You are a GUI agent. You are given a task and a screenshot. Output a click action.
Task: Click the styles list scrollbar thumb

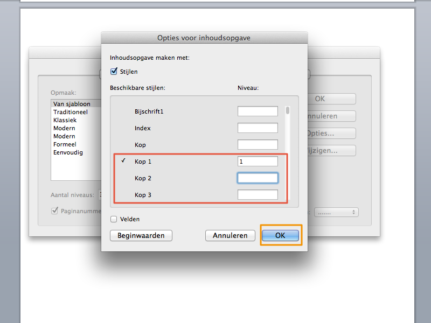tap(288, 110)
